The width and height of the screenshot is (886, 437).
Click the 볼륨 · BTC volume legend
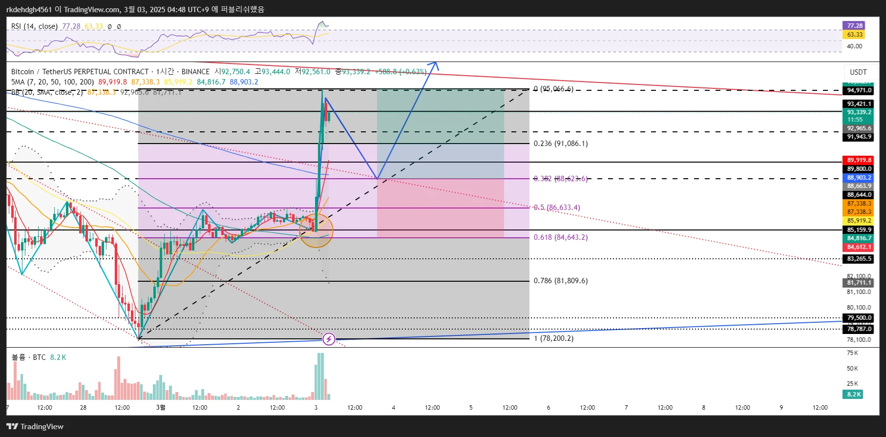pos(28,357)
